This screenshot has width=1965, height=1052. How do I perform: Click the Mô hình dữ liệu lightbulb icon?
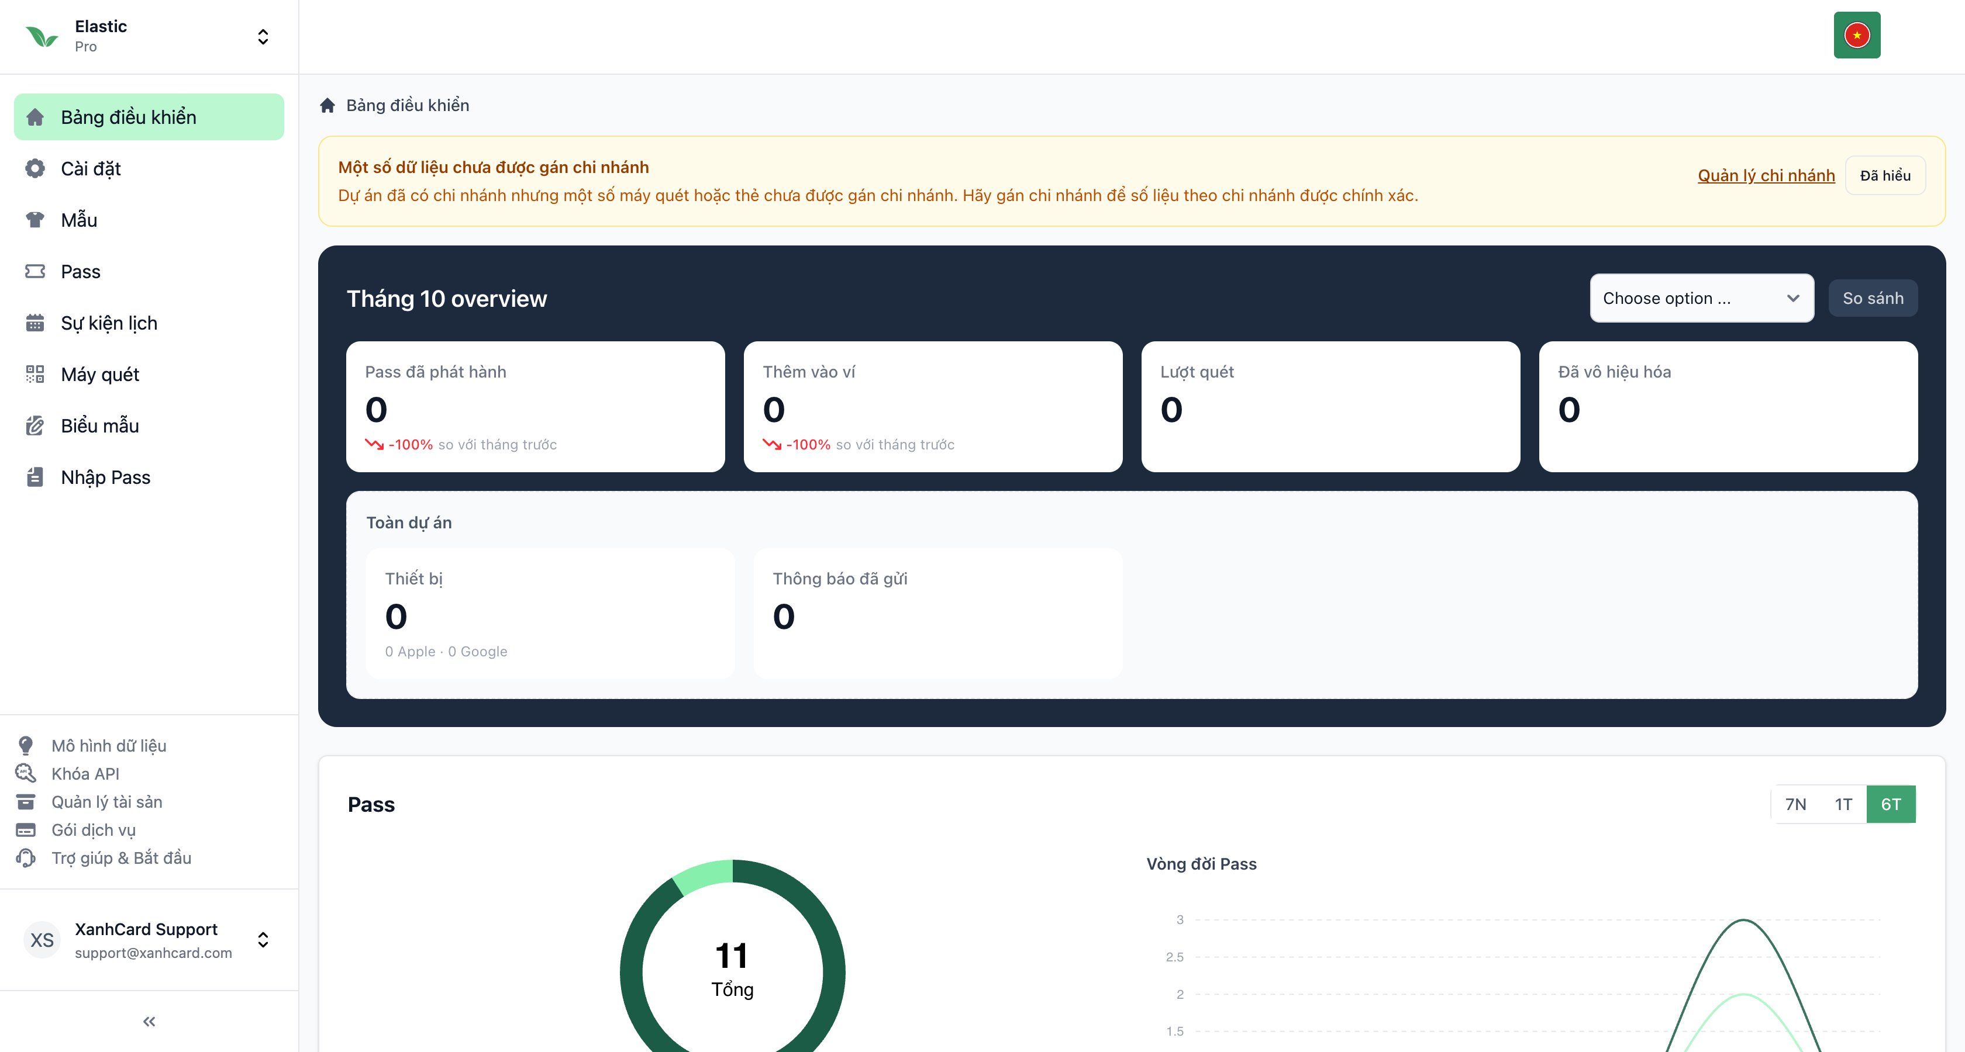pyautogui.click(x=25, y=745)
